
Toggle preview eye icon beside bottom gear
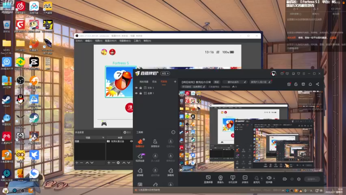tap(292, 179)
